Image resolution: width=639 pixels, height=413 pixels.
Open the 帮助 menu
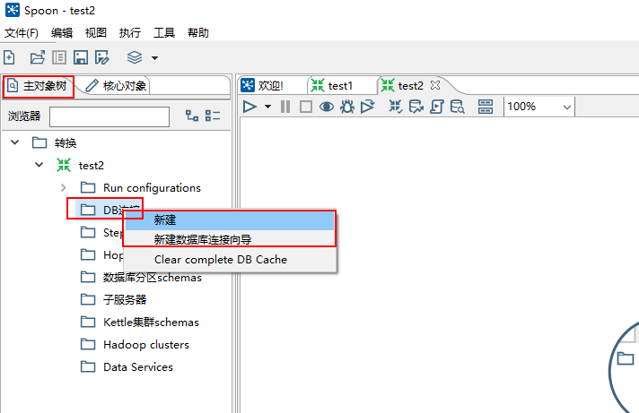coord(198,32)
